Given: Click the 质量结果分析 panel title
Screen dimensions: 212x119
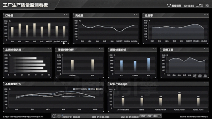Looking at the screenshot, I should 118,50.
